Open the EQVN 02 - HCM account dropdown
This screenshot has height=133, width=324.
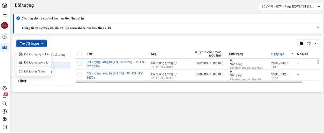pos(290,6)
